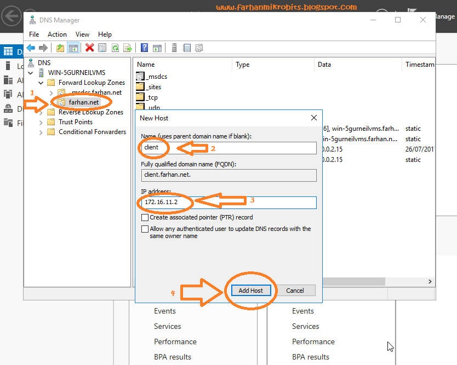This screenshot has width=457, height=365.
Task: Open the View menu
Action: point(82,34)
